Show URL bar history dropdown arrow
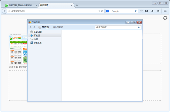The height and width of the screenshot is (112, 170). 99,11
